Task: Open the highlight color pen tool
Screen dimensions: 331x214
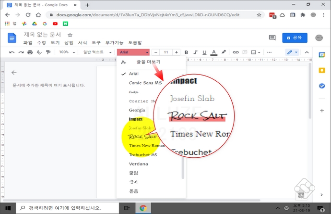Action: tap(224, 52)
